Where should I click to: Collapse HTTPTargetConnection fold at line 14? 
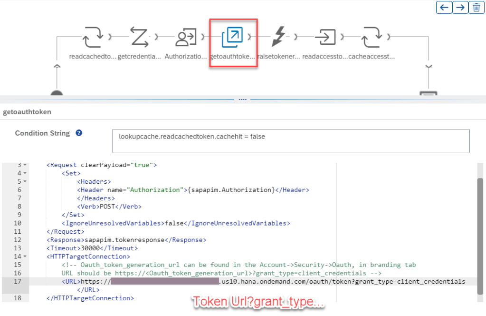[25, 257]
